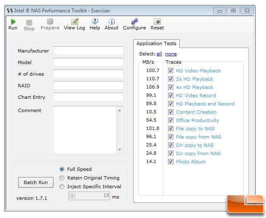Uncheck File copy to NAS

(x=171, y=129)
